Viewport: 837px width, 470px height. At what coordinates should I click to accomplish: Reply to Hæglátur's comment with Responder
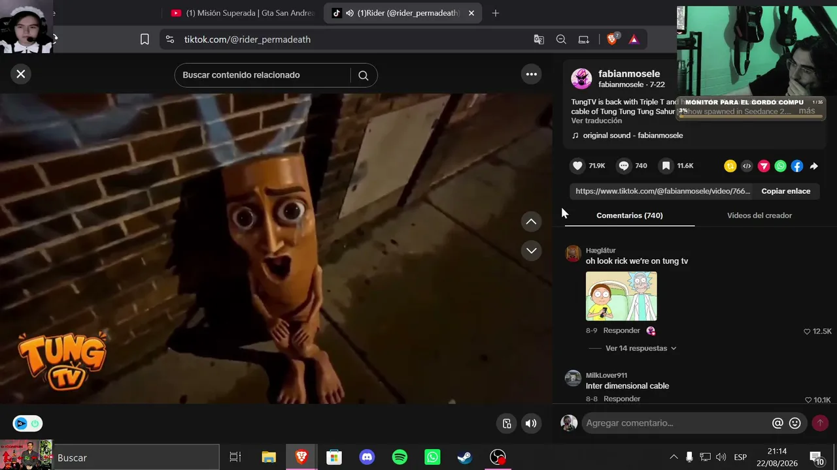pyautogui.click(x=622, y=331)
